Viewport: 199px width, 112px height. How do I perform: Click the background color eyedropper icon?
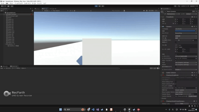[196, 31]
